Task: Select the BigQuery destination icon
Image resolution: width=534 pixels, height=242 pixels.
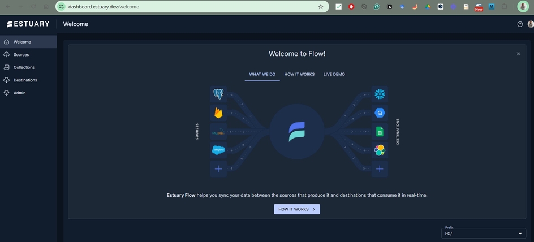Action: 380,113
